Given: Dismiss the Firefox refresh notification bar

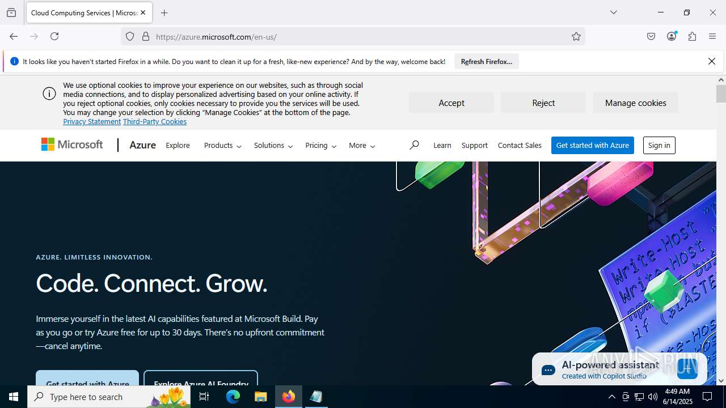Looking at the screenshot, I should (x=711, y=61).
